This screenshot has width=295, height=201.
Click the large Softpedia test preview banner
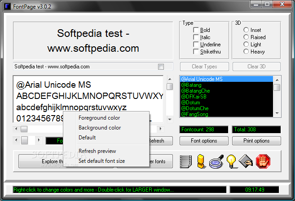point(93,40)
